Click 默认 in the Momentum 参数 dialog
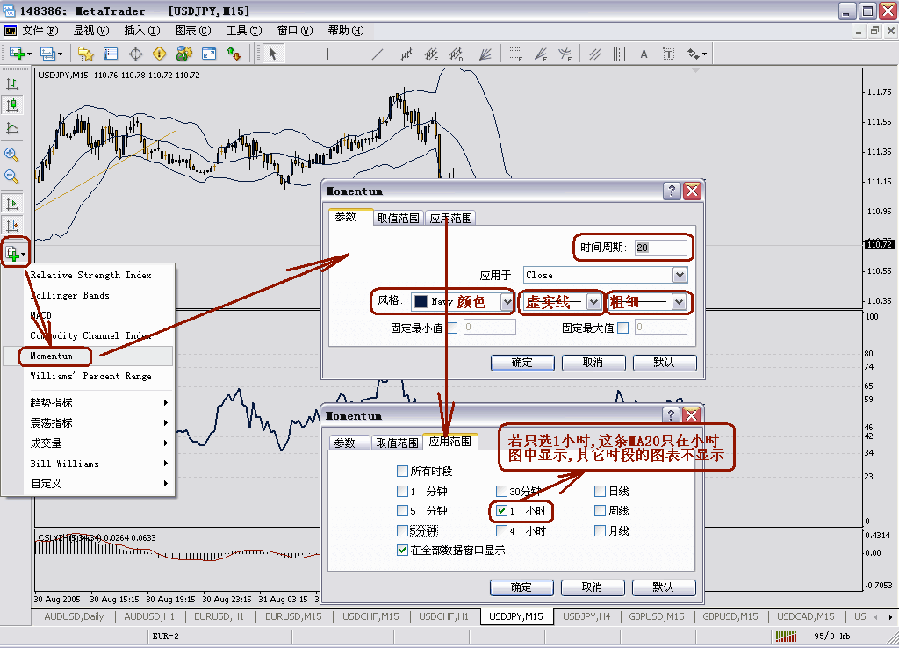 665,363
